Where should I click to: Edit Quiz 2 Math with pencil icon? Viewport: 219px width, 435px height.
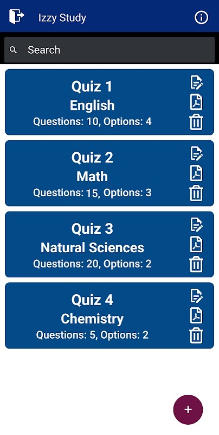coord(197,153)
